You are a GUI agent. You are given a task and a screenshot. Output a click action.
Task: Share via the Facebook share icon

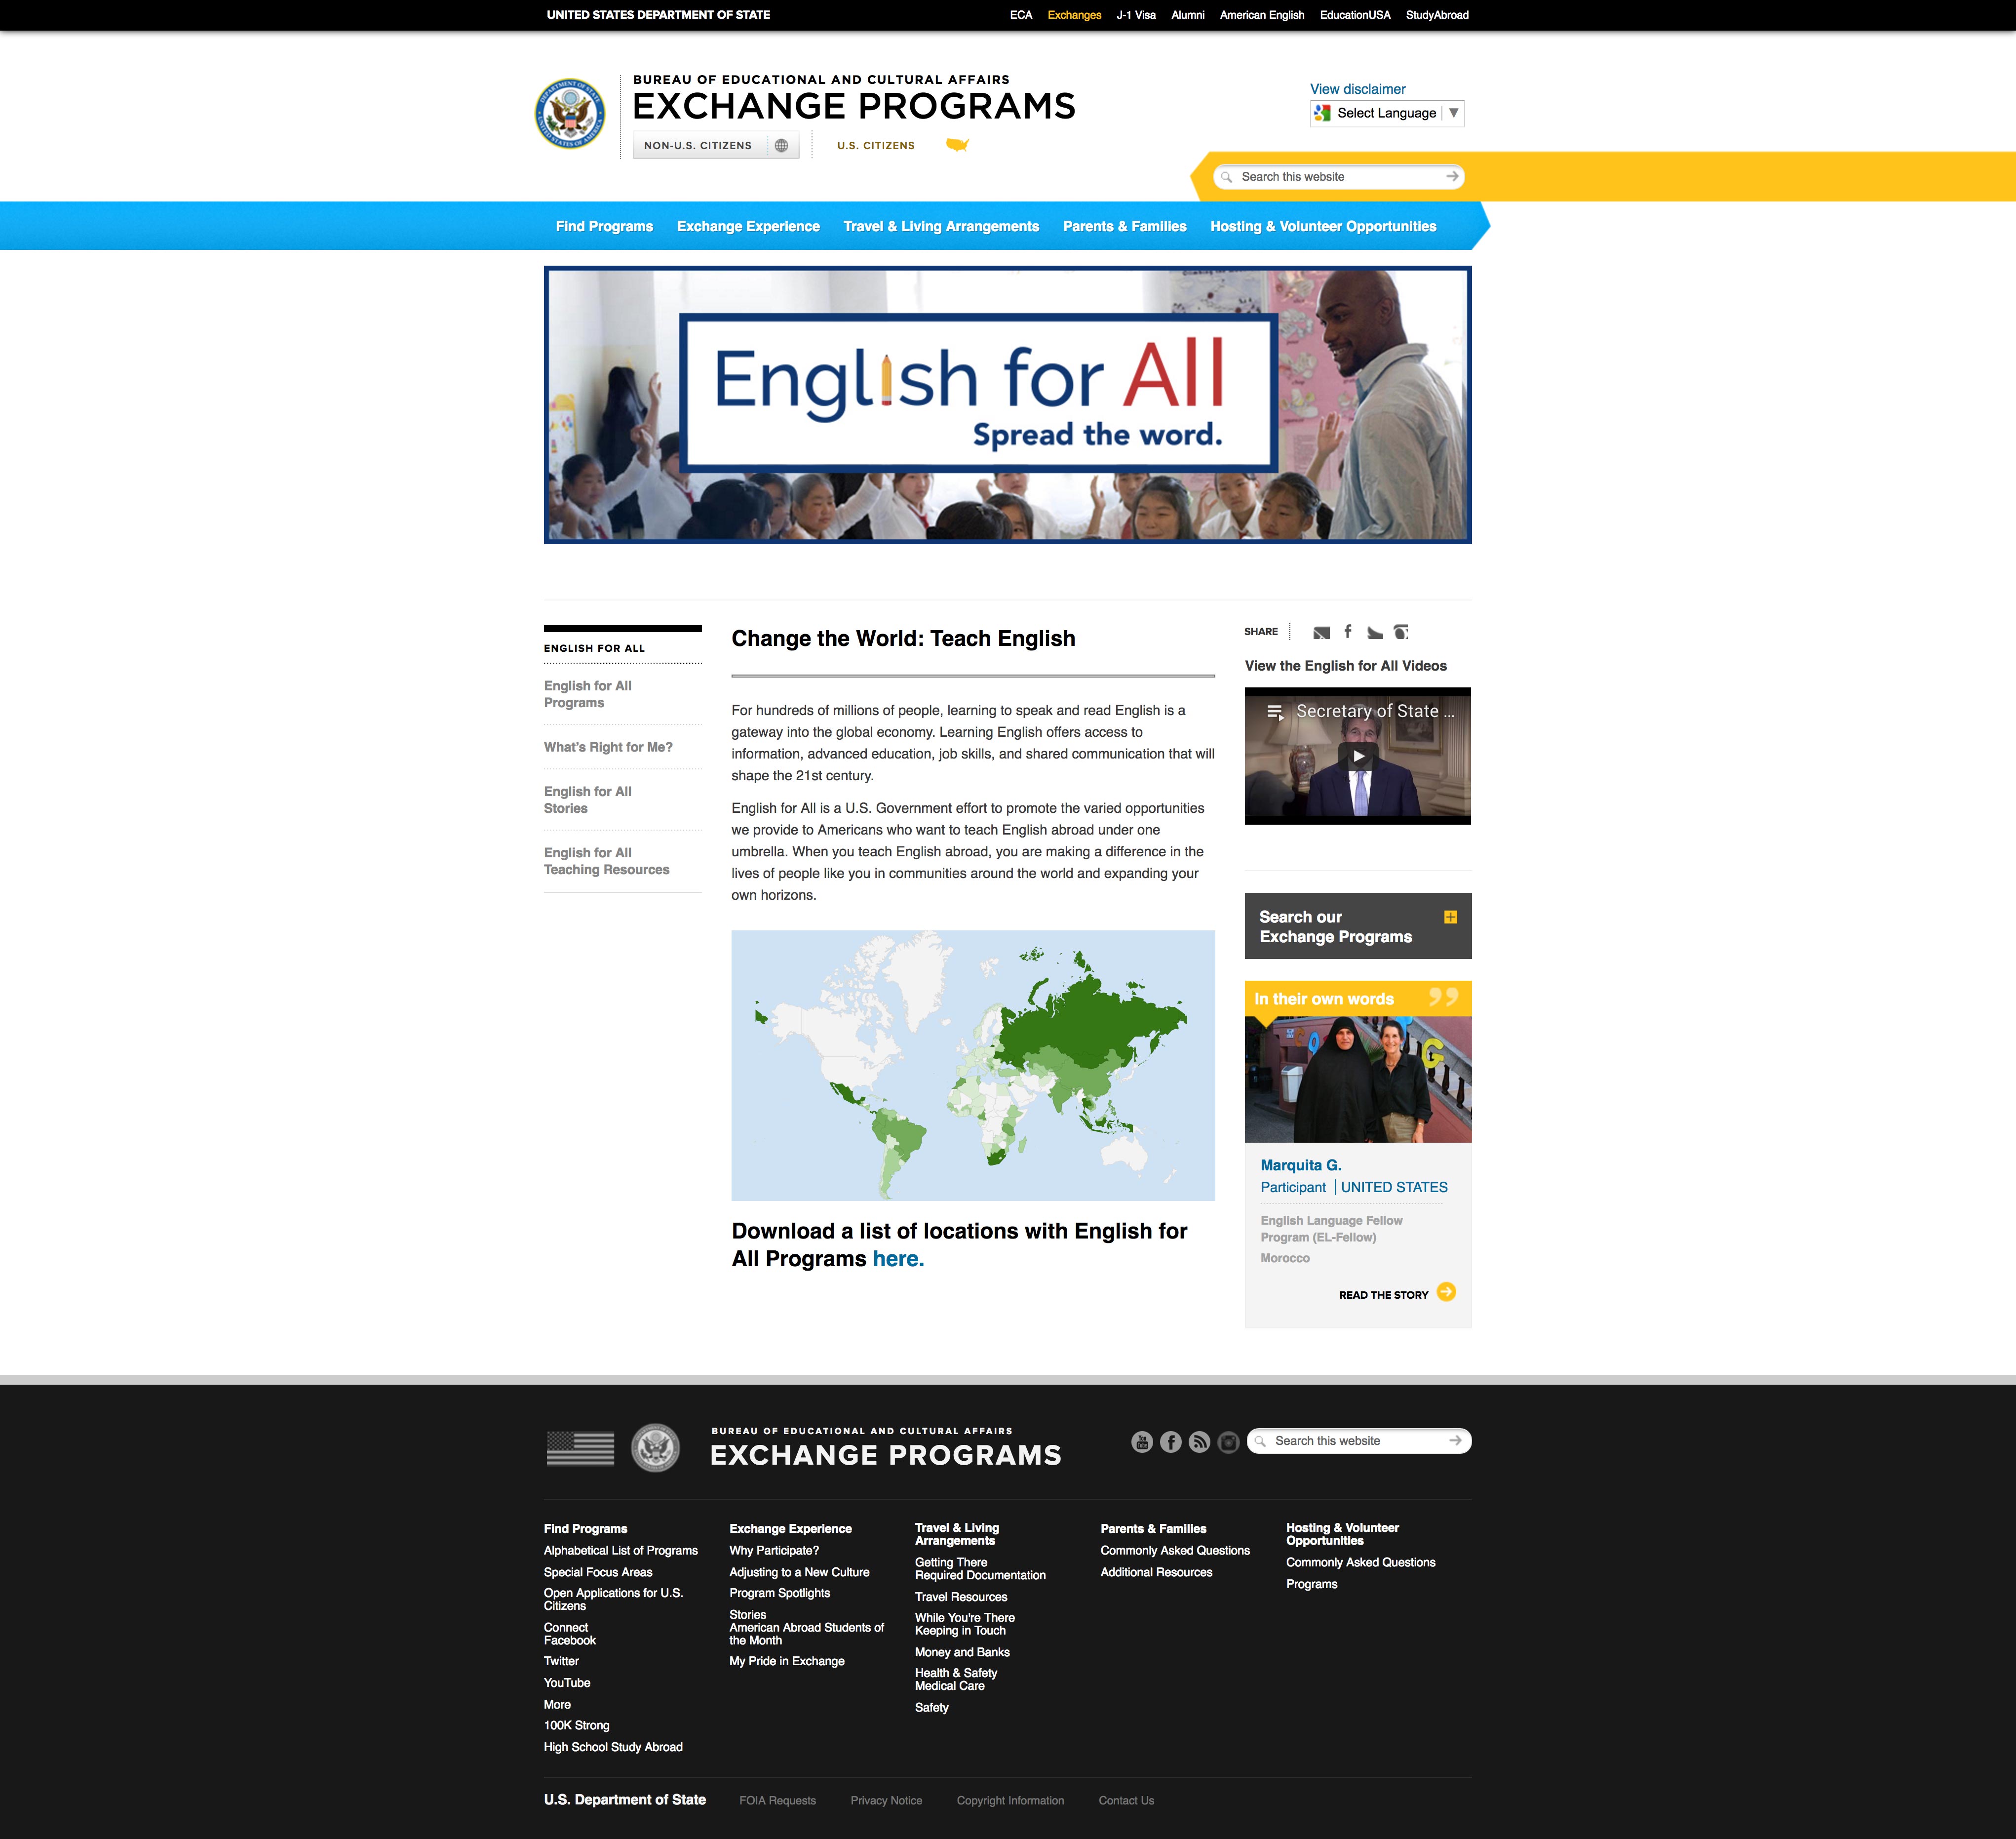click(1348, 631)
